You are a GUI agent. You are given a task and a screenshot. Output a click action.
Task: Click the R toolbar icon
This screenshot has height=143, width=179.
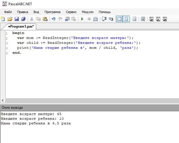(x=165, y=19)
